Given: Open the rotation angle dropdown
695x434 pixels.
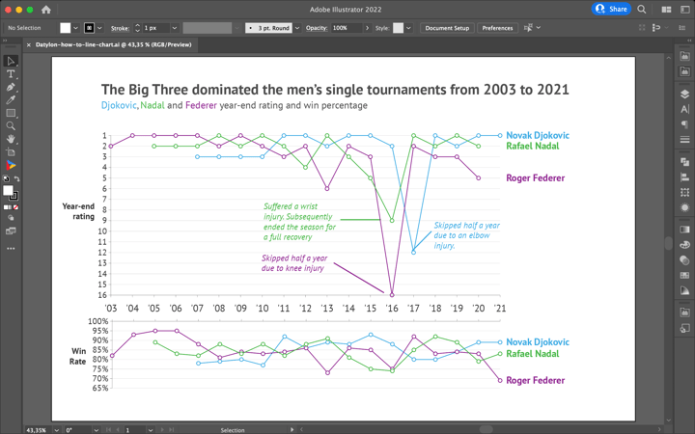Looking at the screenshot, I should (x=96, y=429).
